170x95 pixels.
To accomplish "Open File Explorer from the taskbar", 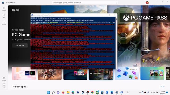I will [x=68, y=92].
